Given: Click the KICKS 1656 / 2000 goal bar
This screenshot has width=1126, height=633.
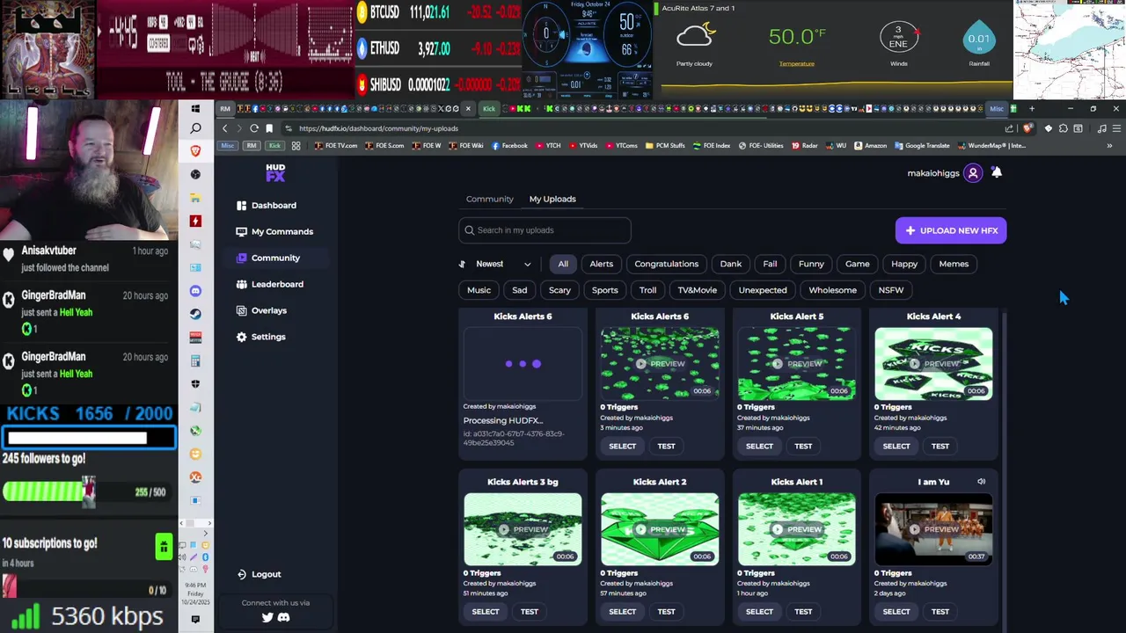Looking at the screenshot, I should [x=88, y=437].
